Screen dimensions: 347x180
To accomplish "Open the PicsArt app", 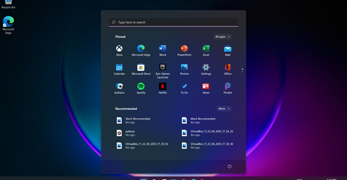I will 227,89.
